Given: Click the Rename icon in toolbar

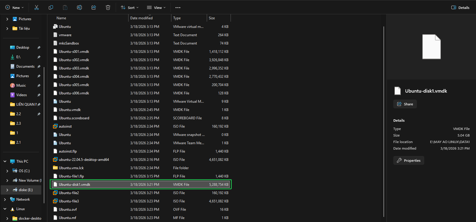Looking at the screenshot, I should click(79, 7).
